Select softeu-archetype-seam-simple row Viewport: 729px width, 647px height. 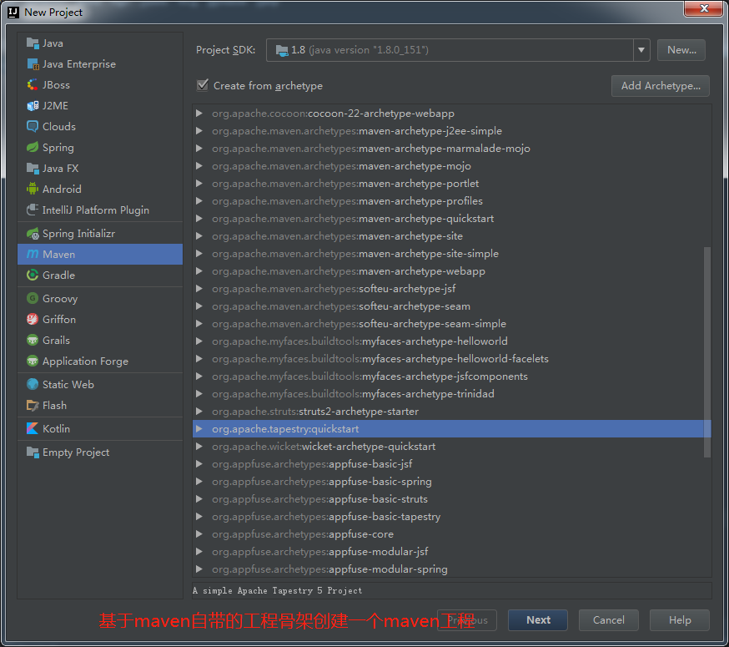452,324
